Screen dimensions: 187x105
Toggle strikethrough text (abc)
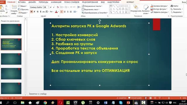(44, 12)
